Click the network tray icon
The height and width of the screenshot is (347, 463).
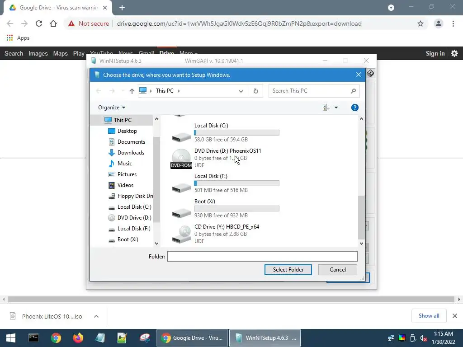[x=391, y=338]
